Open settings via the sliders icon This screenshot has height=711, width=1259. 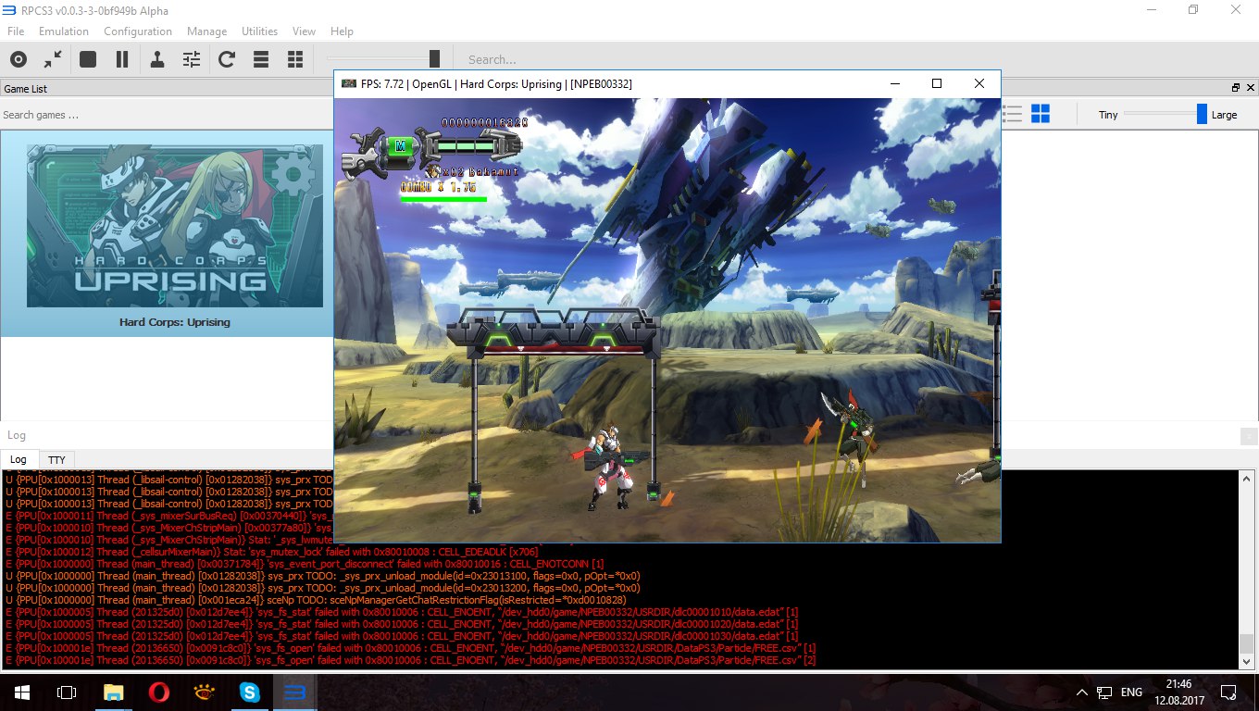tap(192, 59)
